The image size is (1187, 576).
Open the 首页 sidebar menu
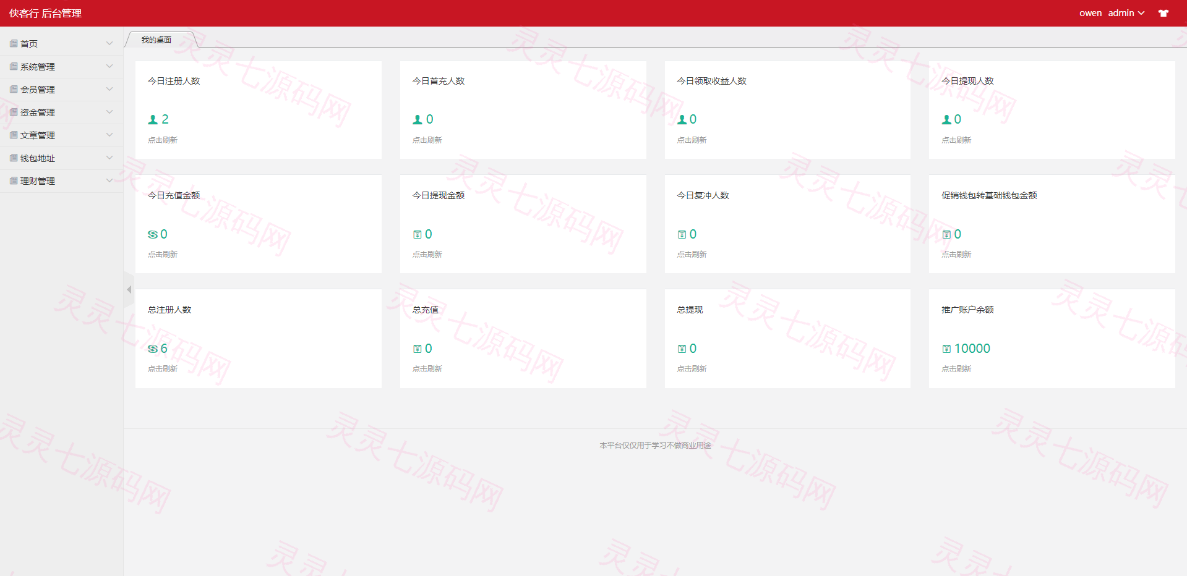coord(61,44)
